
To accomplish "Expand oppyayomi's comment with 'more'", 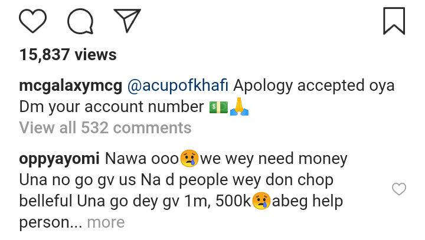I will coord(106,222).
